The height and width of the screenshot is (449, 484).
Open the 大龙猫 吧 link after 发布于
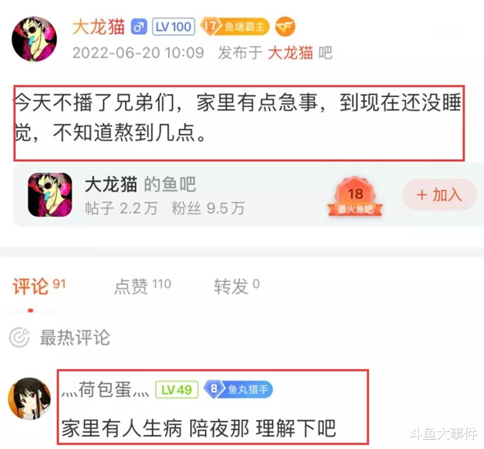point(300,53)
